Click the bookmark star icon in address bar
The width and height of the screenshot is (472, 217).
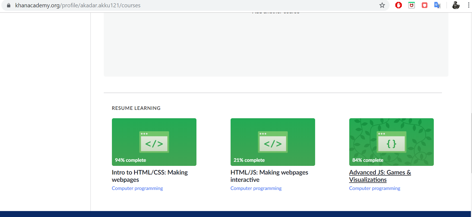pyautogui.click(x=382, y=5)
